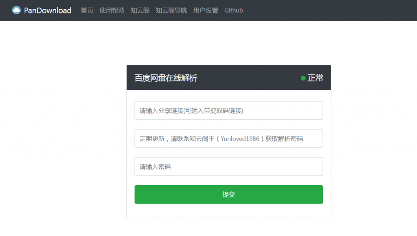Focus the 请输入密码 password field

[x=228, y=166]
